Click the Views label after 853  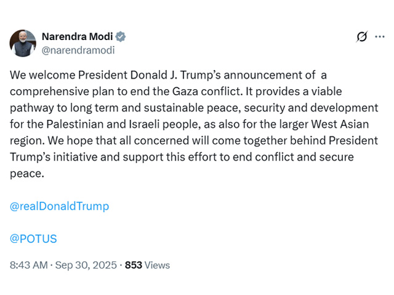click(158, 265)
